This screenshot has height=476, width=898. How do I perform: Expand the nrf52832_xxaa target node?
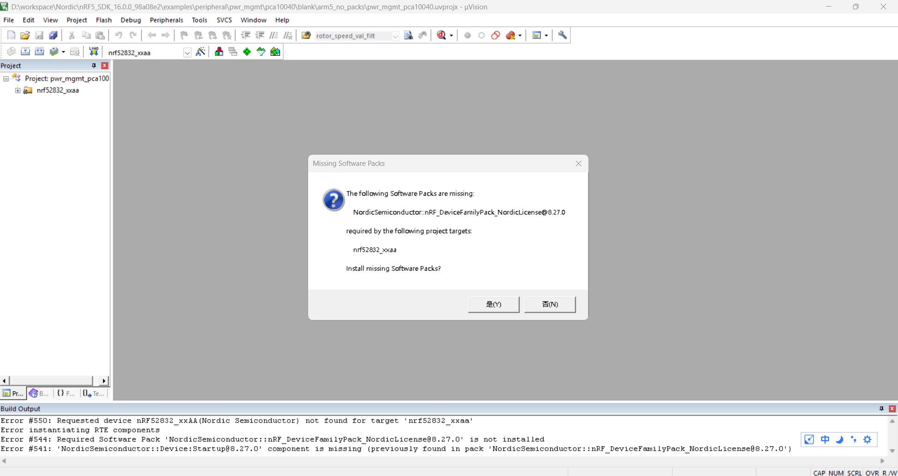[x=17, y=90]
